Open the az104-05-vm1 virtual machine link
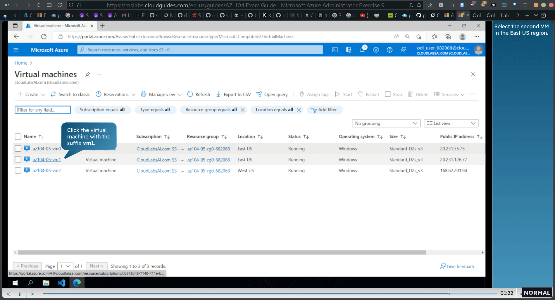Viewport: 555px width, 300px height. (46, 160)
